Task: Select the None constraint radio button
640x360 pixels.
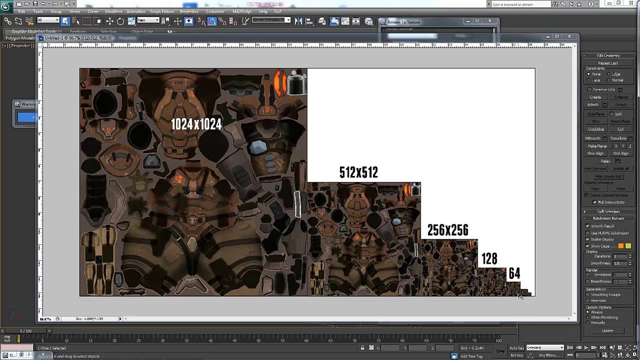Action: (x=589, y=74)
